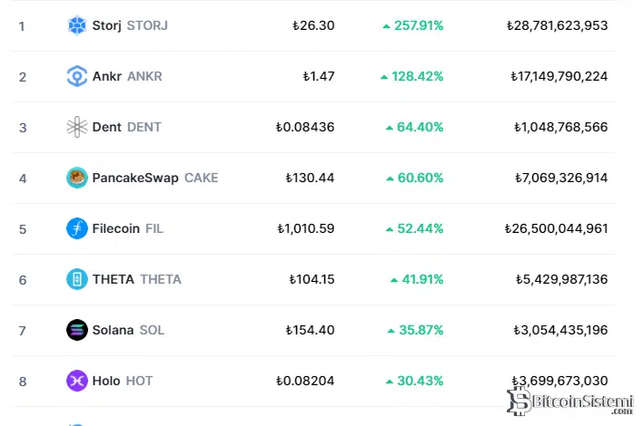The height and width of the screenshot is (426, 643).
Task: Click the Solana coin logo icon
Action: tap(77, 330)
